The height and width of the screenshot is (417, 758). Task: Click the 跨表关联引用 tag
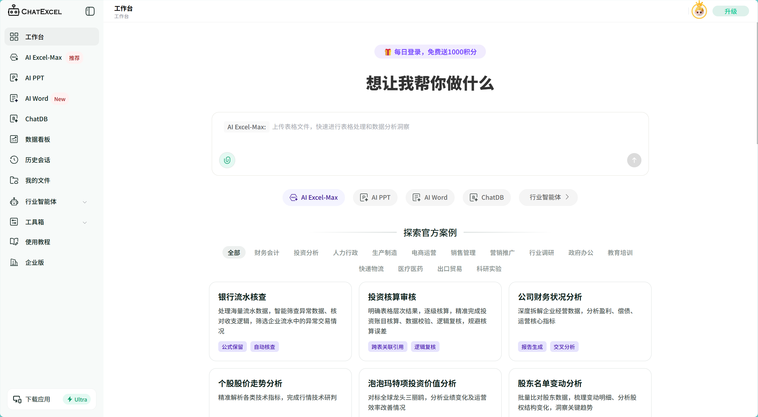pos(387,347)
